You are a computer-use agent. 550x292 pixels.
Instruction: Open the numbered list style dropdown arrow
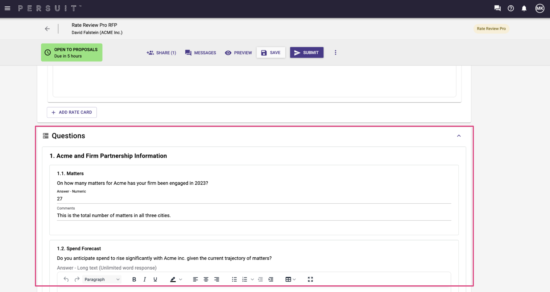coord(252,279)
